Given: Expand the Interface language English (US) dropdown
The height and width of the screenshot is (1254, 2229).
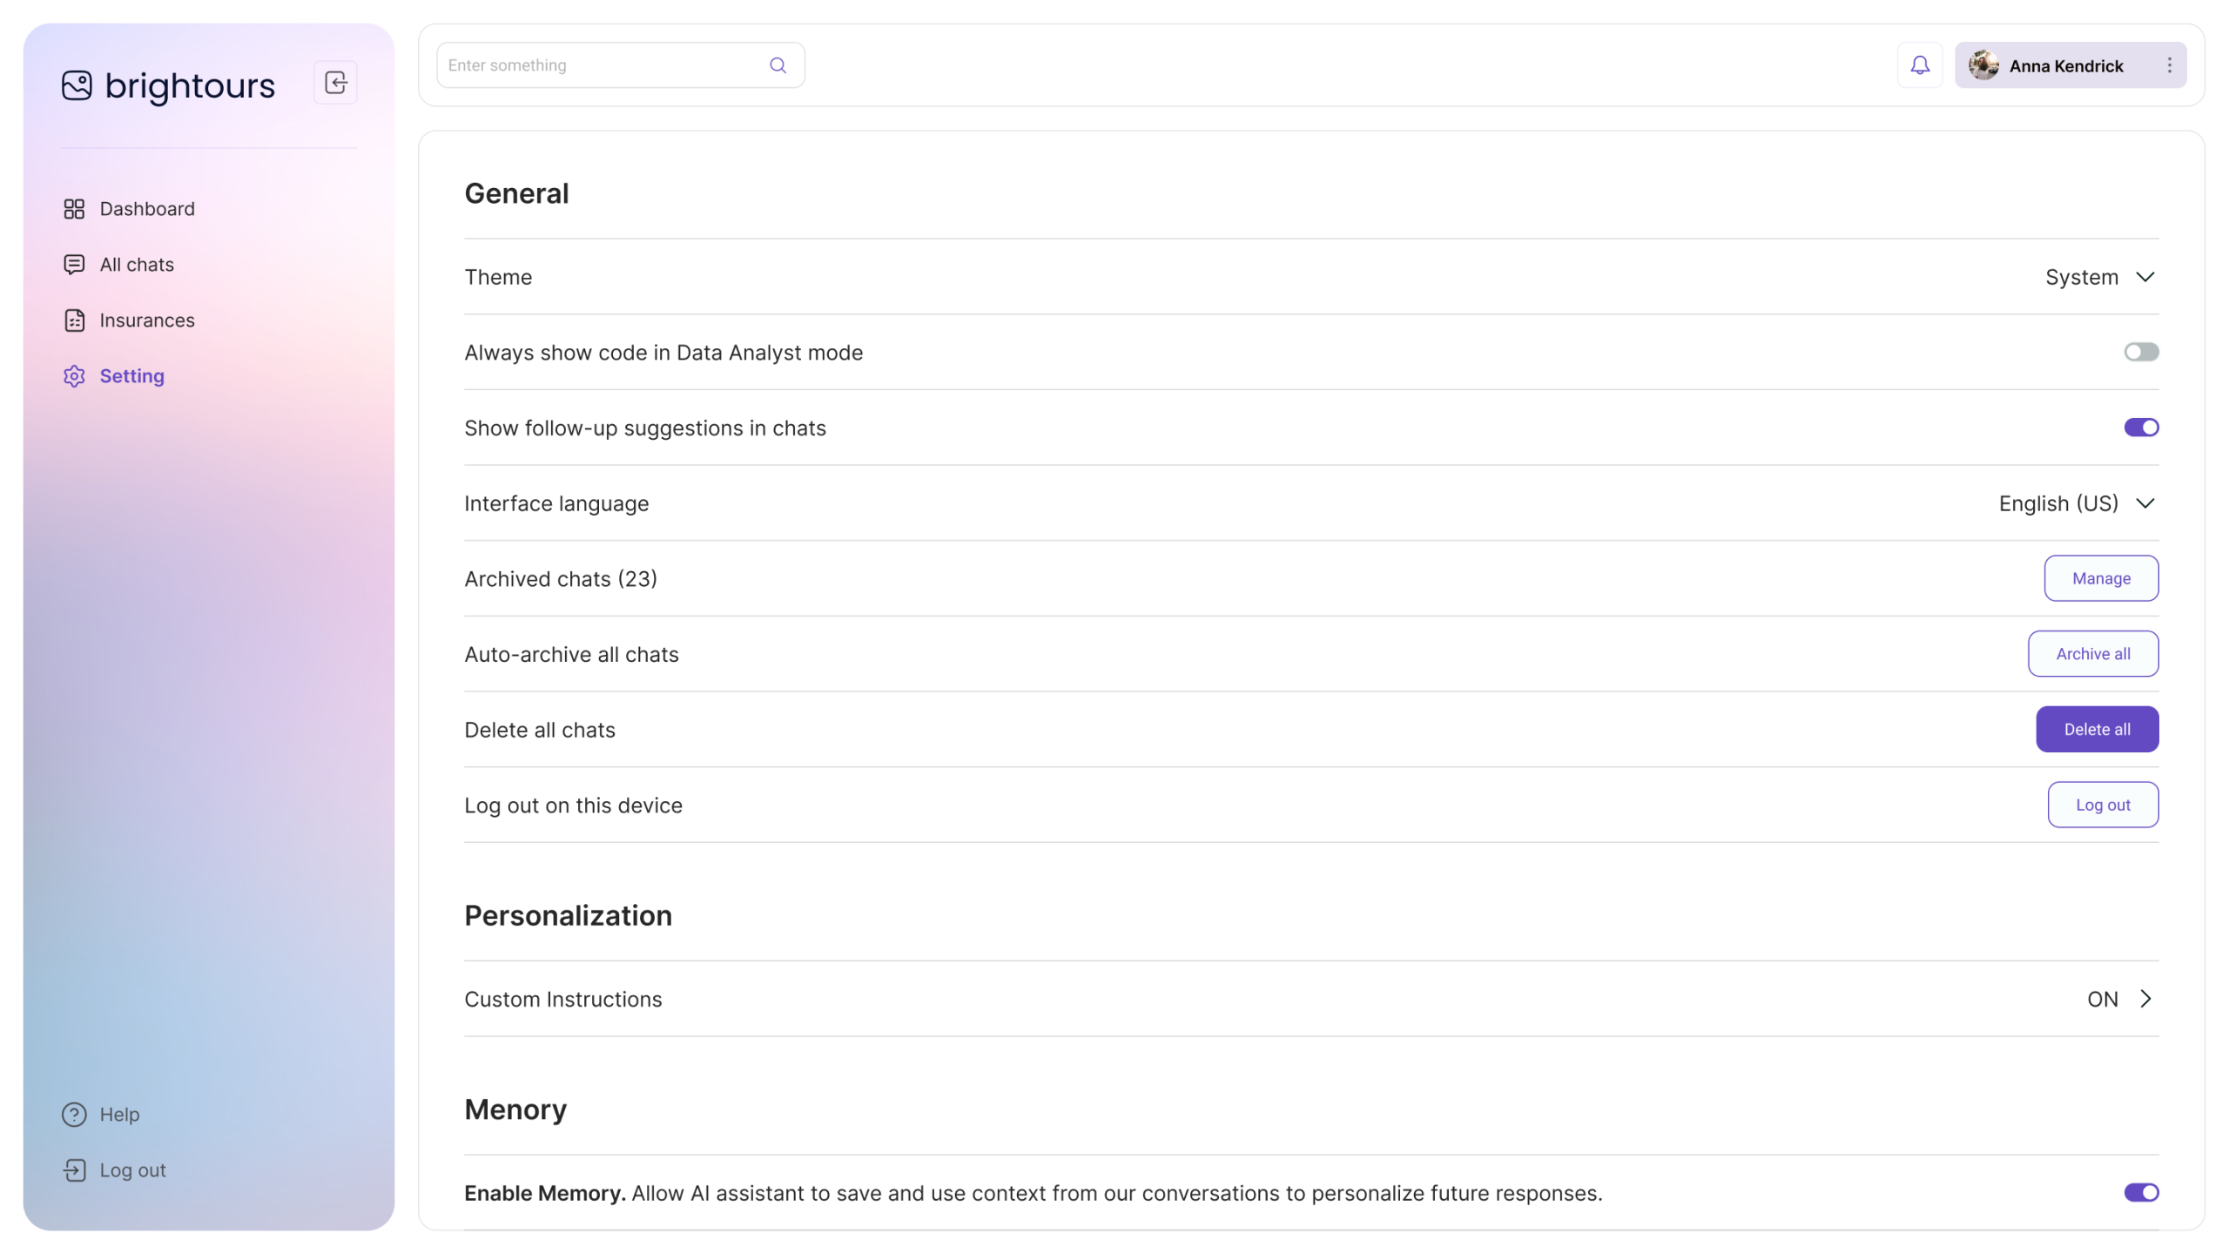Looking at the screenshot, I should click(x=2076, y=503).
